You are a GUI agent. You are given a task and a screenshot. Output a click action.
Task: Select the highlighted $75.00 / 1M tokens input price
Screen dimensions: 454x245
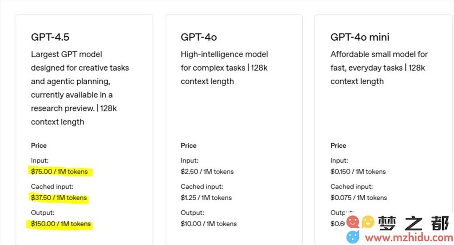pyautogui.click(x=59, y=172)
